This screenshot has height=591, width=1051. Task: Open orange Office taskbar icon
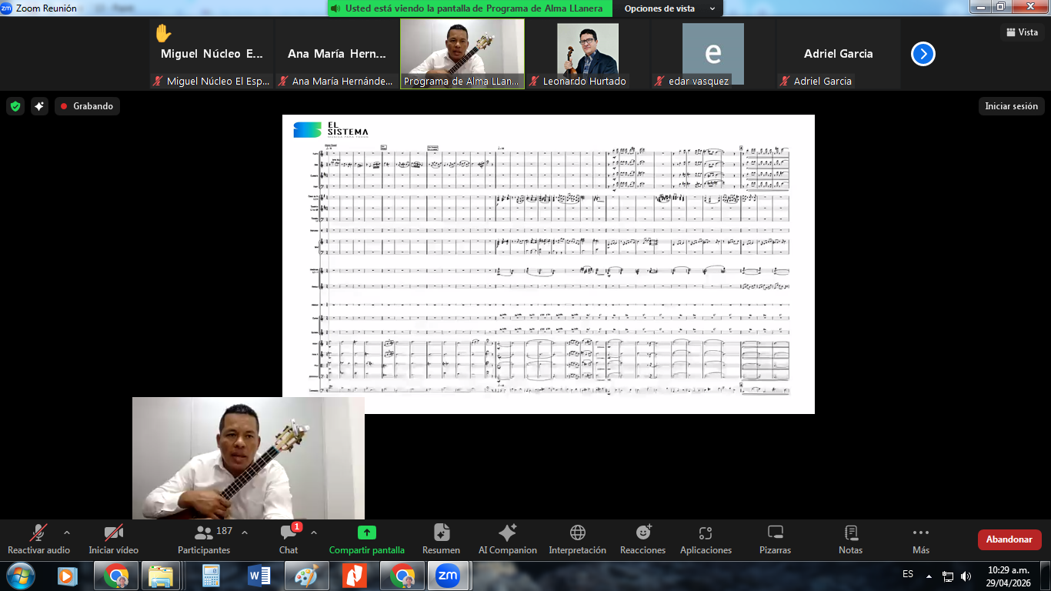(355, 576)
